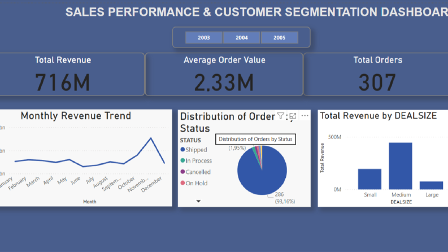Click the Total Orders card label

pyautogui.click(x=378, y=60)
